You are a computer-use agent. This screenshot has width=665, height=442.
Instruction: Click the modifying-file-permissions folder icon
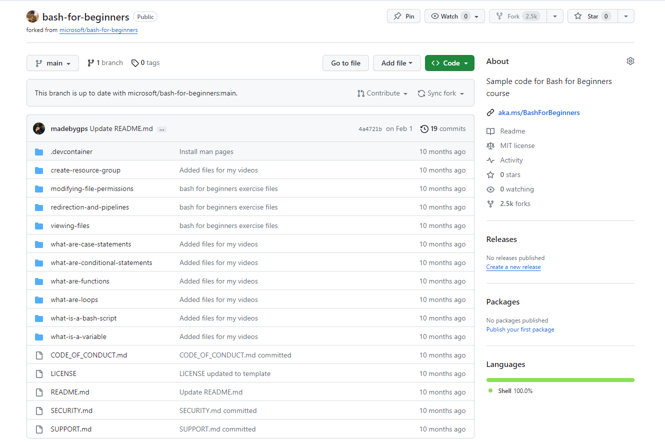point(39,188)
